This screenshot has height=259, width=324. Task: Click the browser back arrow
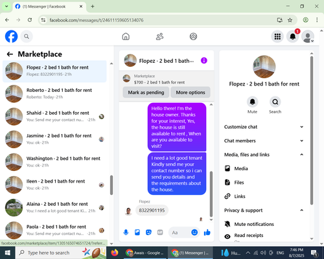pyautogui.click(x=7, y=20)
